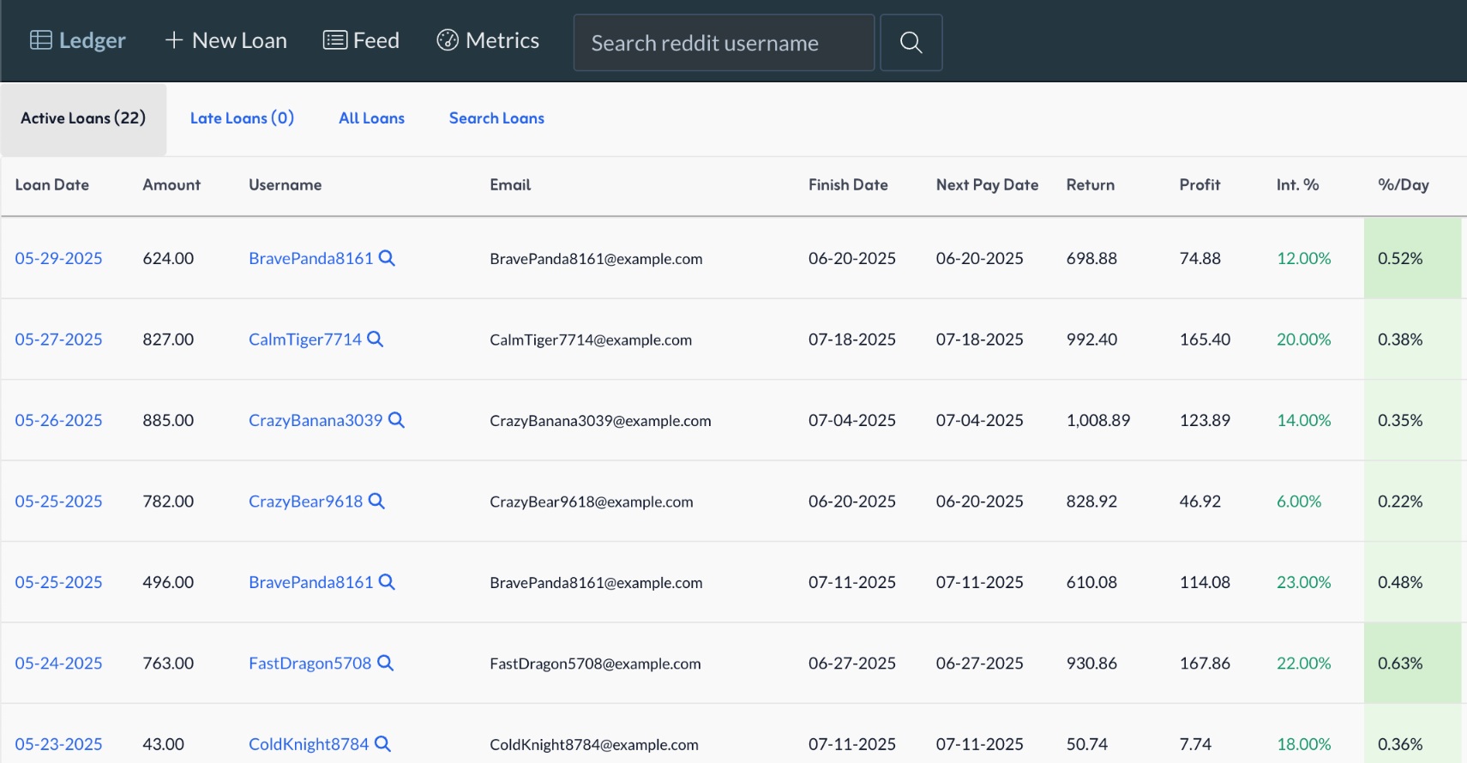
Task: Open the 05-24-2025 loan entry
Action: 58,664
